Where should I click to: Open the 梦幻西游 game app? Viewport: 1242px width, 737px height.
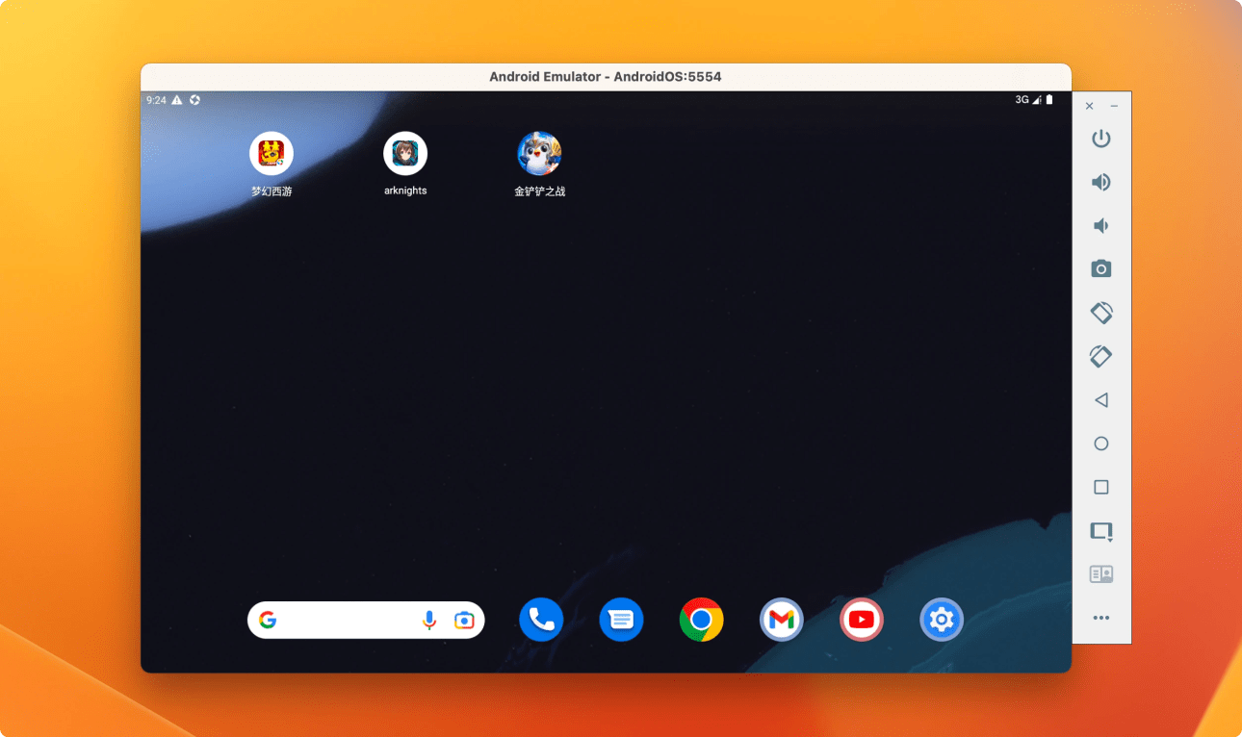272,154
